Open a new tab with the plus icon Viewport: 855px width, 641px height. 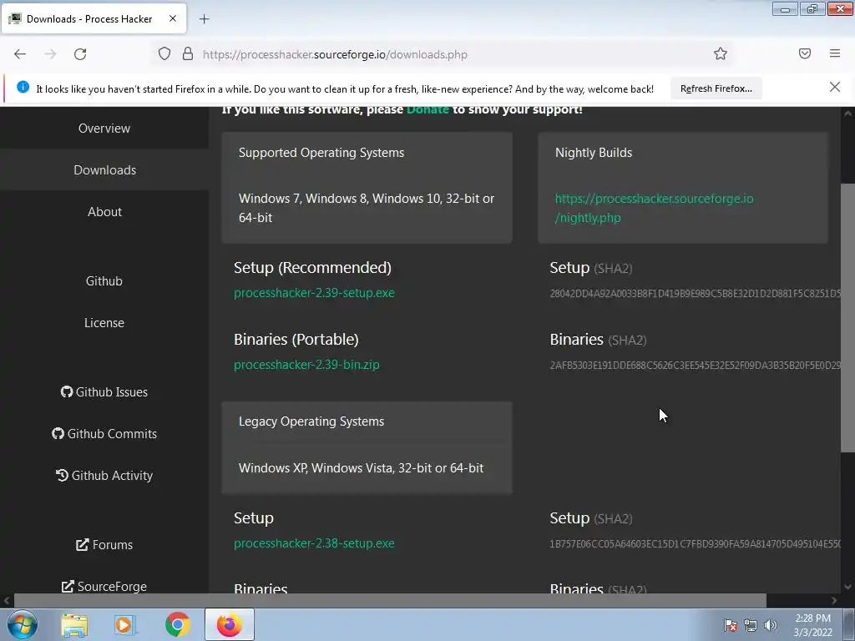click(x=204, y=19)
